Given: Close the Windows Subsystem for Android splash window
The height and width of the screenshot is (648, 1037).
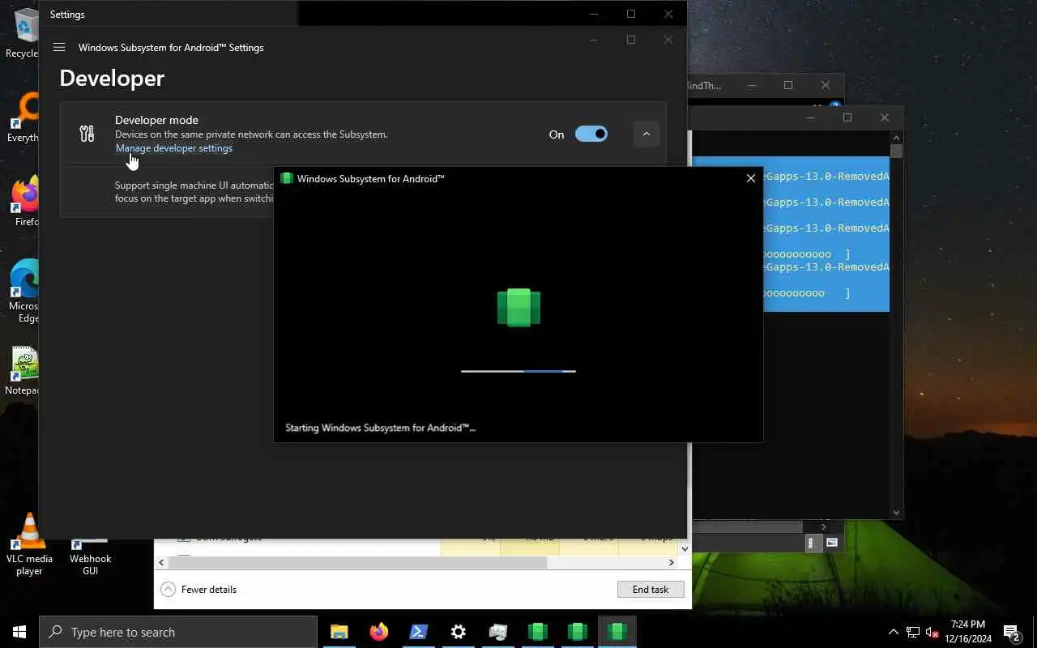Looking at the screenshot, I should point(750,178).
